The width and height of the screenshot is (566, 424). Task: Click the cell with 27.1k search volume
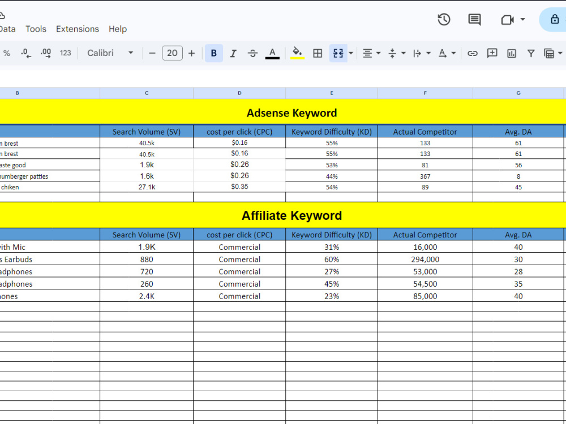(147, 187)
